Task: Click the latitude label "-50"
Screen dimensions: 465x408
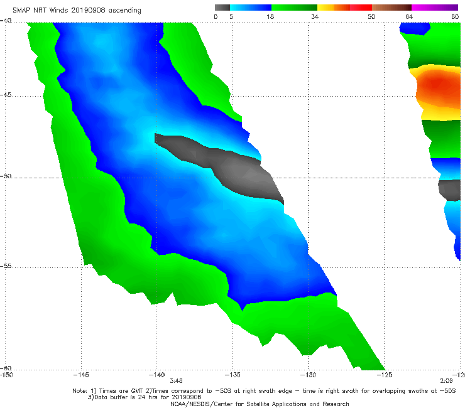Action: pyautogui.click(x=6, y=176)
